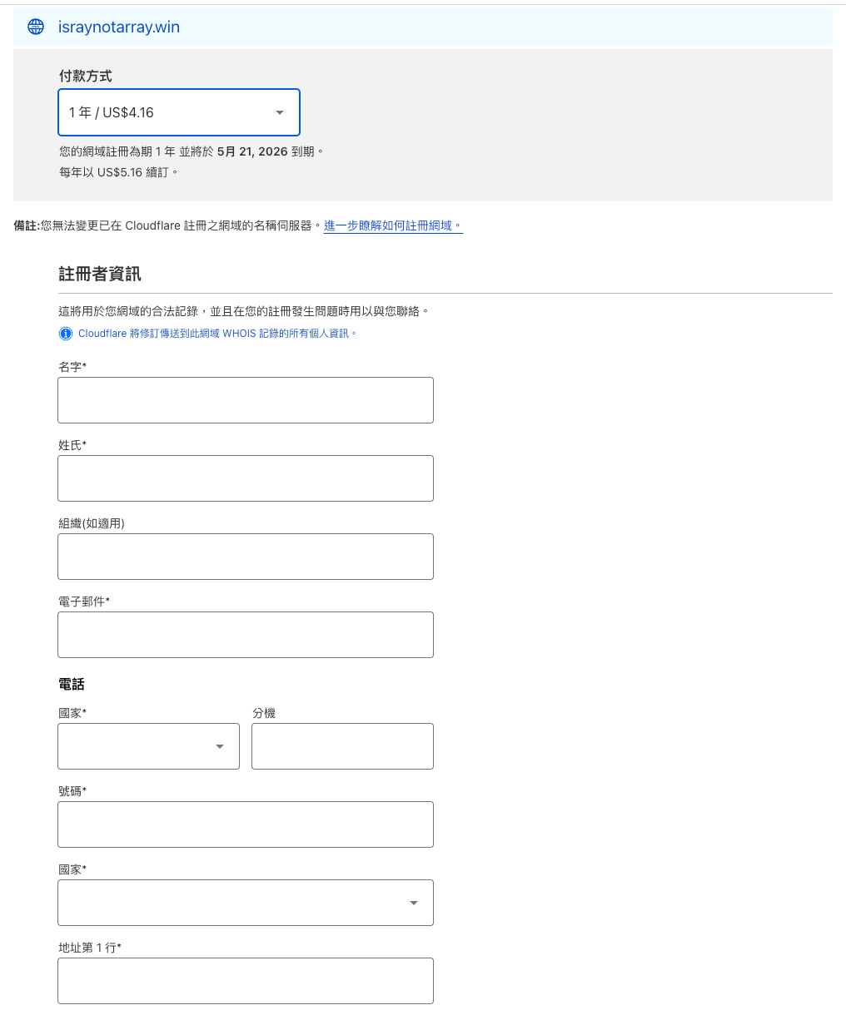846x1010 pixels.
Task: Open the 付款方式 term dropdown
Action: [179, 112]
